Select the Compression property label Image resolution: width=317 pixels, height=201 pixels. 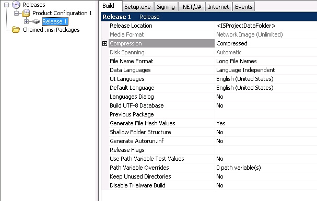(x=161, y=43)
